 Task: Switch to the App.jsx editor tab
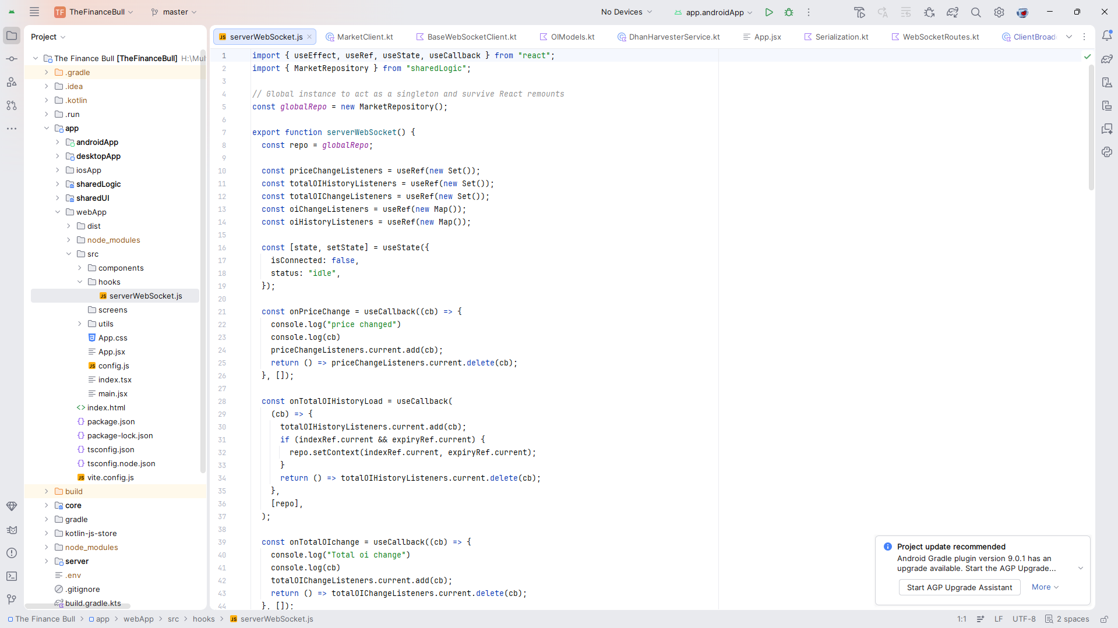[x=762, y=37]
